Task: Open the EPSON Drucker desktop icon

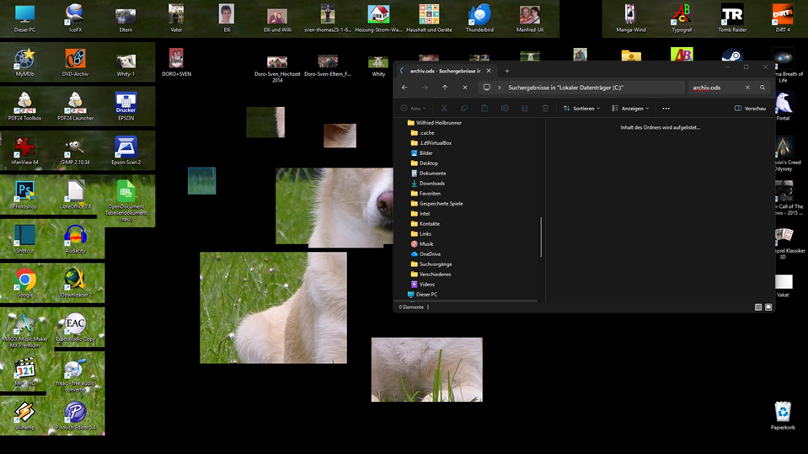Action: (126, 107)
